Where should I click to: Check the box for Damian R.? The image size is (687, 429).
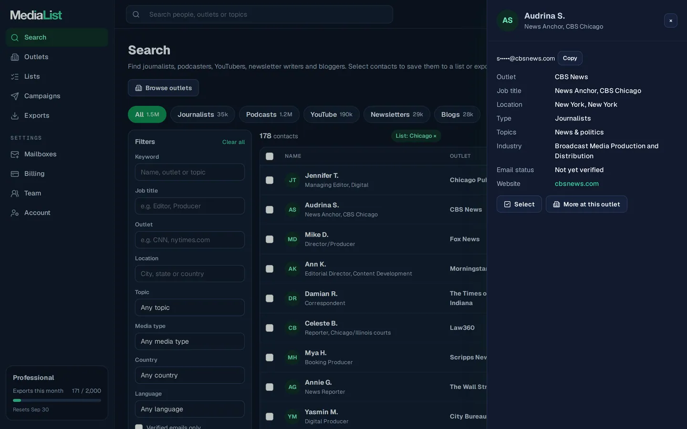(x=270, y=298)
